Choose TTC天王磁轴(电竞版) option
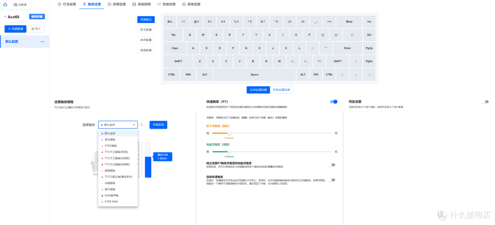Image resolution: width=495 pixels, height=225 pixels. click(x=118, y=164)
